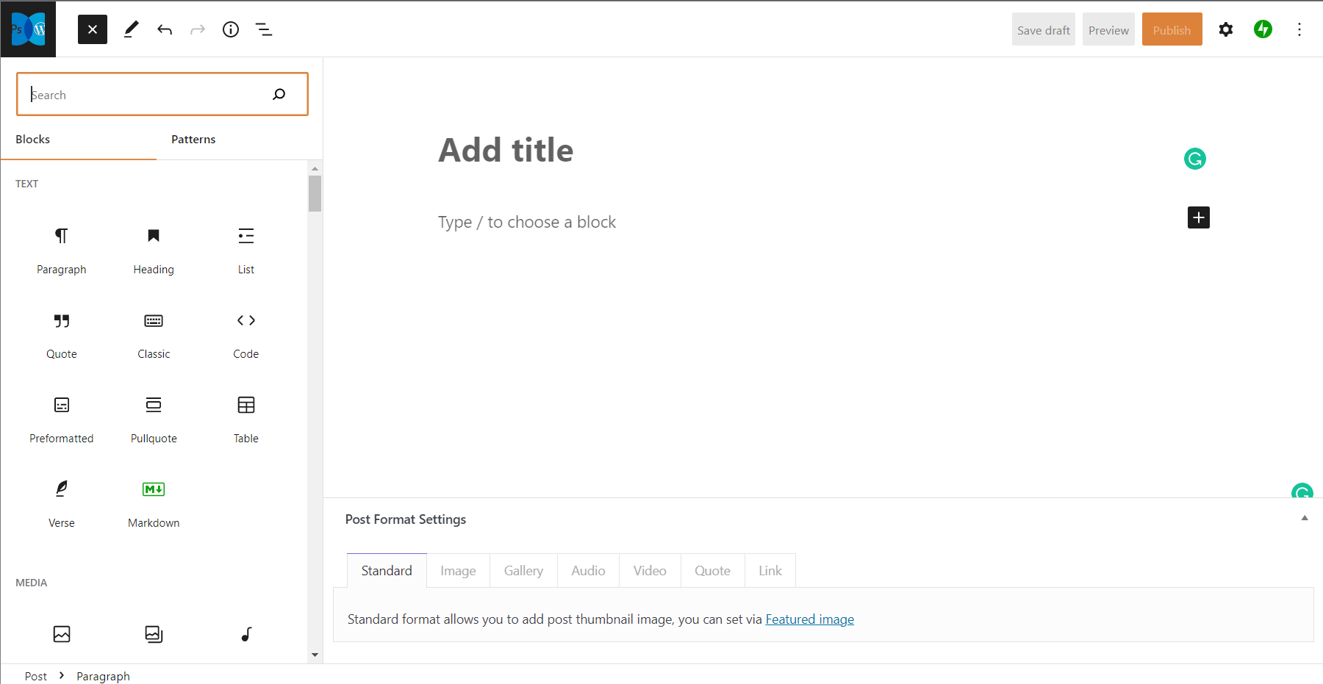Open the Featured image link
The height and width of the screenshot is (684, 1323).
coord(809,619)
